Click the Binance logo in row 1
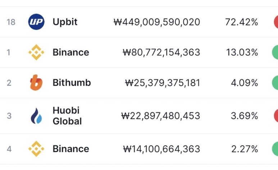Image resolution: width=278 pixels, height=170 pixels. click(x=36, y=52)
